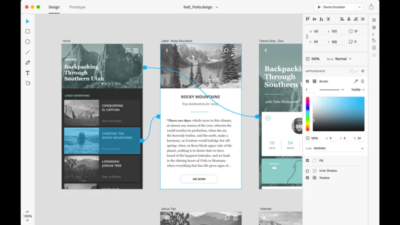This screenshot has height=225, width=400.
Task: Expand the border position Inside dropdown
Action: (358, 89)
